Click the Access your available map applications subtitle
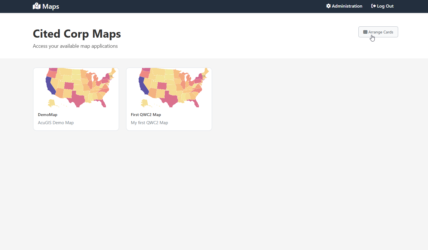This screenshot has height=250, width=428. [x=75, y=46]
